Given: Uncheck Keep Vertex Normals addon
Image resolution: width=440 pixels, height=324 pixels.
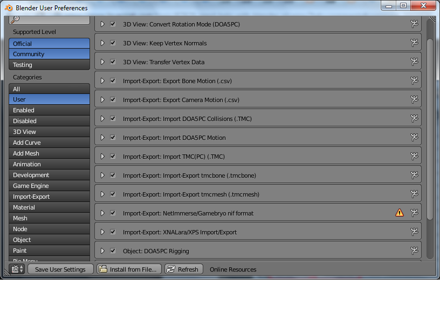Looking at the screenshot, I should click(113, 43).
